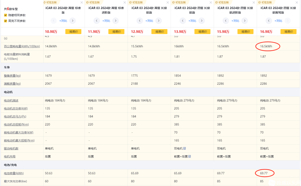Click the 最大快充功率(kw) row label
Viewport: 301px width, 186px height.
[x=15, y=181]
